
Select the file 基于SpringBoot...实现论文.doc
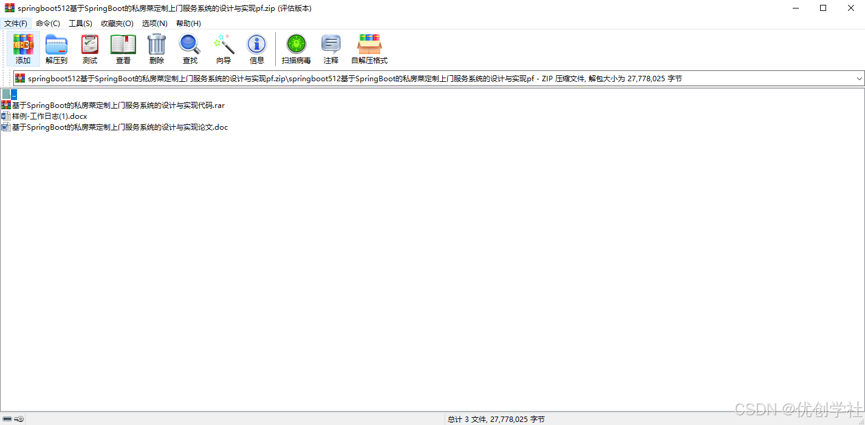(120, 127)
